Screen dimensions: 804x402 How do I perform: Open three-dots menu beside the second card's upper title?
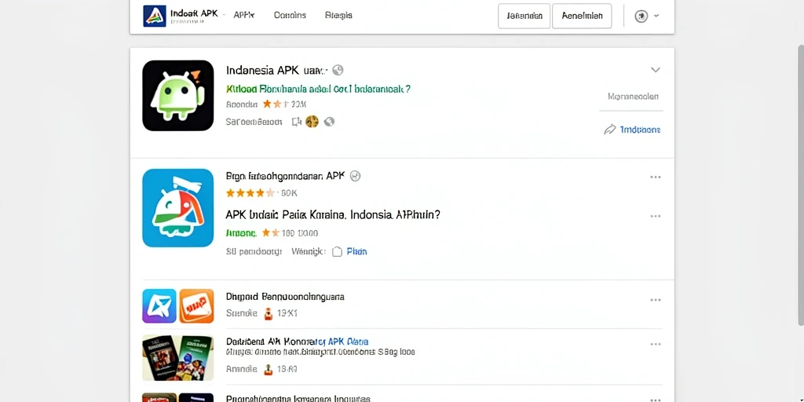click(656, 177)
